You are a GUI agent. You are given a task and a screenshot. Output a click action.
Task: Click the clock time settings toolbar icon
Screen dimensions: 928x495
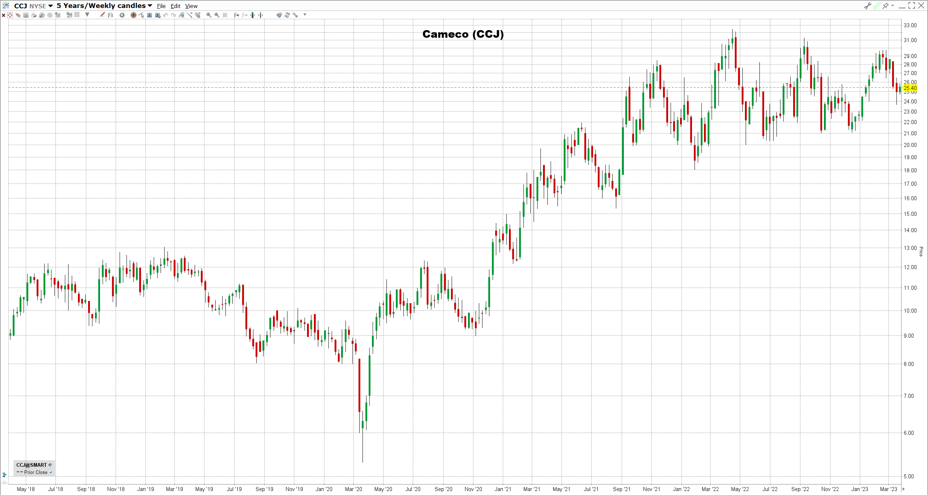[42, 15]
